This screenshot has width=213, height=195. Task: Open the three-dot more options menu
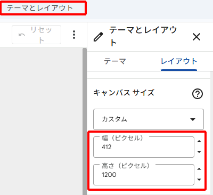(x=74, y=35)
